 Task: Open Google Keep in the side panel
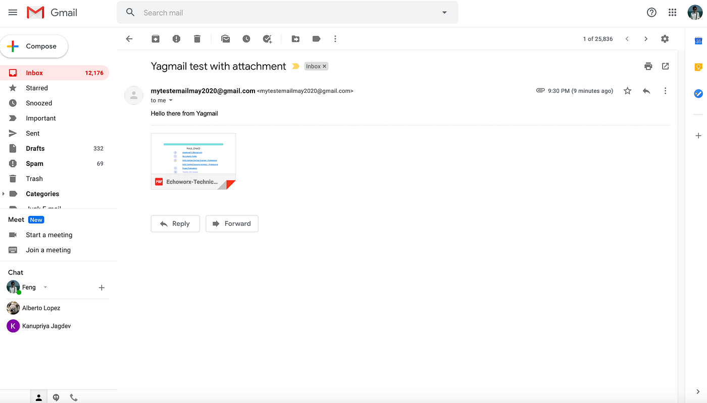[x=698, y=67]
